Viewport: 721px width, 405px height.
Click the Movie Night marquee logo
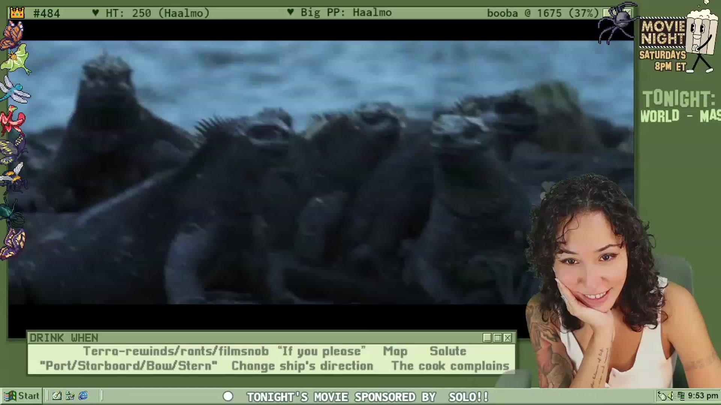[663, 32]
